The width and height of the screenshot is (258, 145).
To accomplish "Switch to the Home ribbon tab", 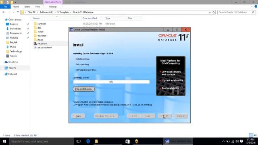I will coord(16,6).
